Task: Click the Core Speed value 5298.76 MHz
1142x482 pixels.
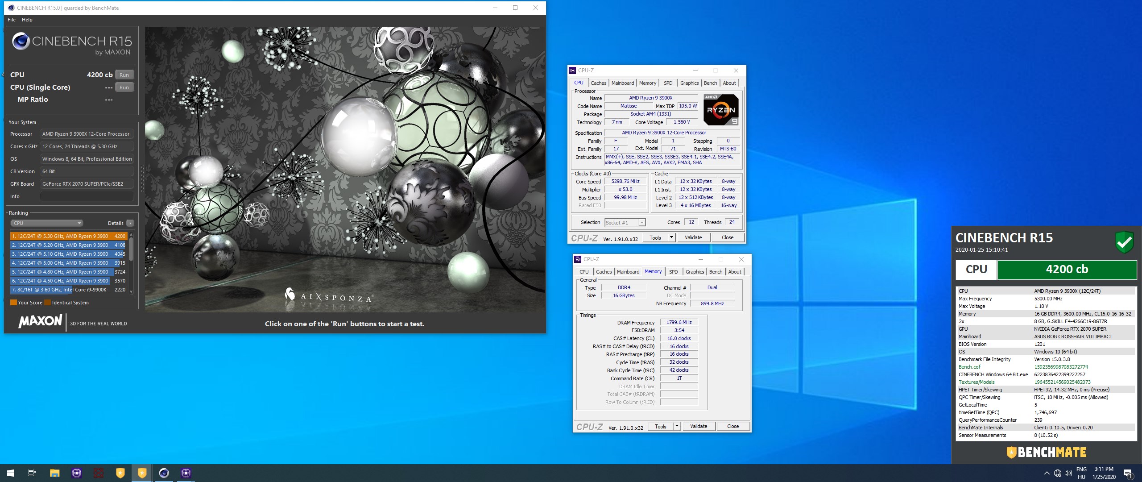Action: pyautogui.click(x=625, y=182)
